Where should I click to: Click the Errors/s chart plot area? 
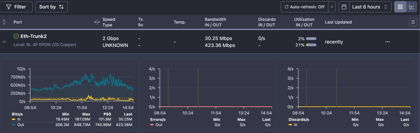[x=216, y=87]
